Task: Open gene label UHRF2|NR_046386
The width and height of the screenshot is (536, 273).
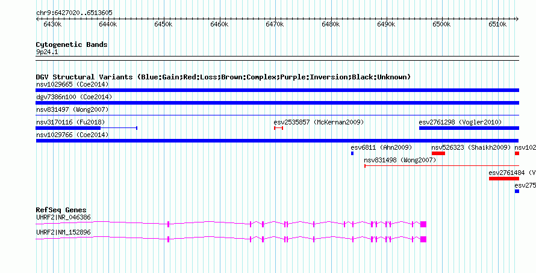Action: click(x=64, y=217)
